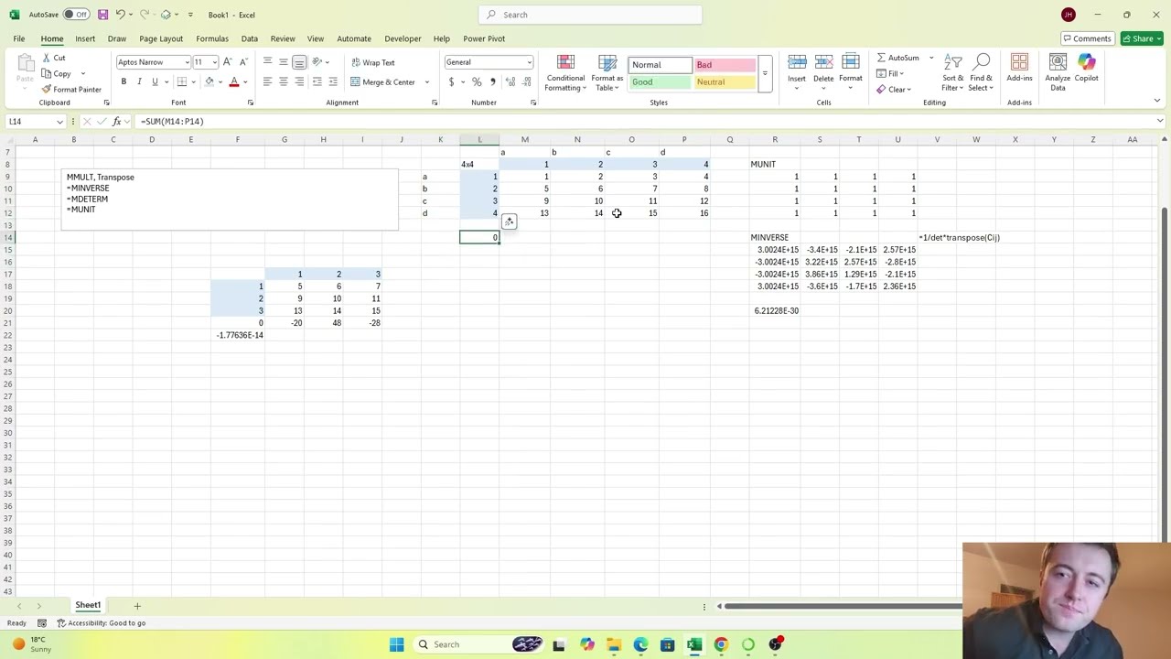Increase the font size

coord(228,62)
